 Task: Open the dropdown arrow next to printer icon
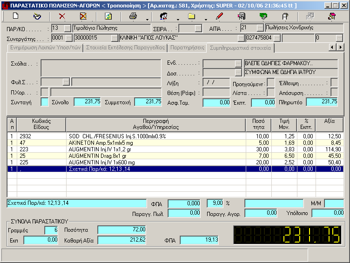147,20
